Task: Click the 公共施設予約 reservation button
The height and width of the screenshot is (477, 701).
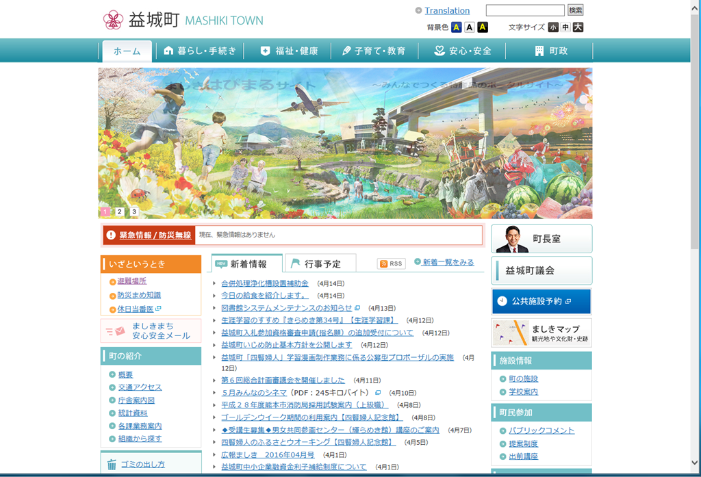Action: pyautogui.click(x=541, y=301)
